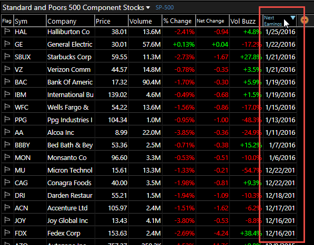Sort by the Price column header
Image resolution: width=314 pixels, height=245 pixels.
(x=112, y=20)
